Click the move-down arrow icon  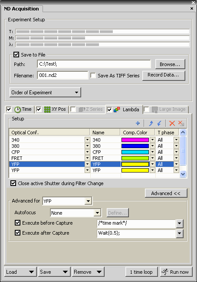(159, 123)
